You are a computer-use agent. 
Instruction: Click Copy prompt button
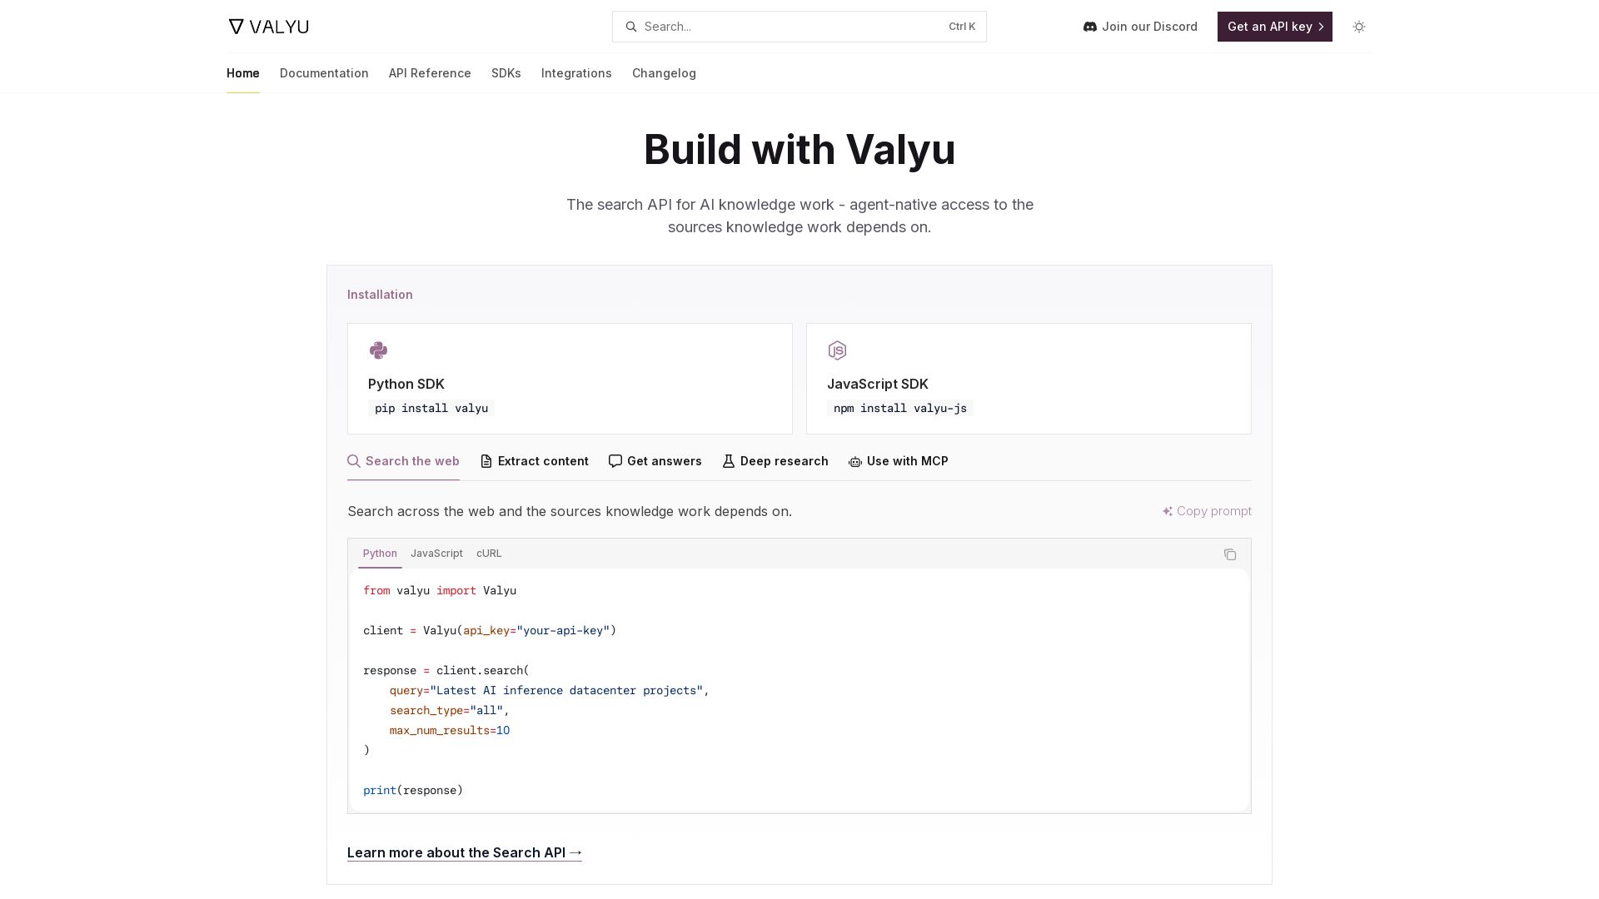click(x=1207, y=511)
